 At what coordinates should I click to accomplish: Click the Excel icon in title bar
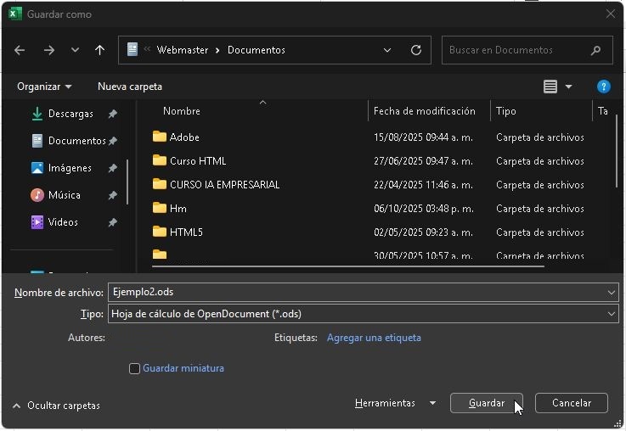coord(15,14)
